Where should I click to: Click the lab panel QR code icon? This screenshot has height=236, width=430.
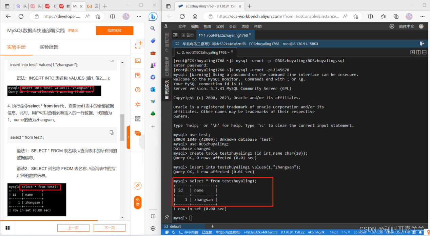coord(138,118)
